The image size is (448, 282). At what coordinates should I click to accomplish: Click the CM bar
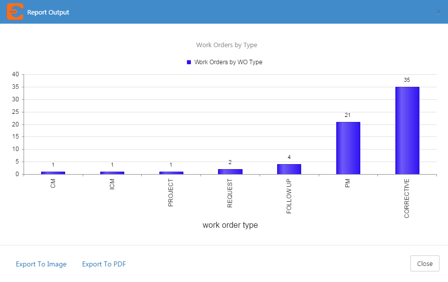click(x=53, y=173)
